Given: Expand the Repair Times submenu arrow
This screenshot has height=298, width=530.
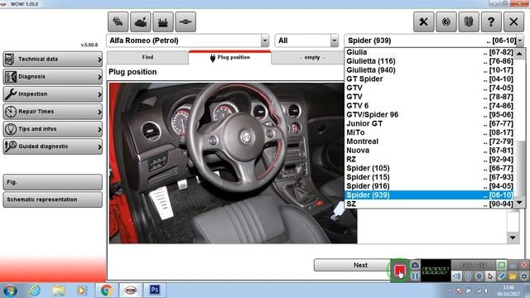Looking at the screenshot, I should [x=99, y=112].
